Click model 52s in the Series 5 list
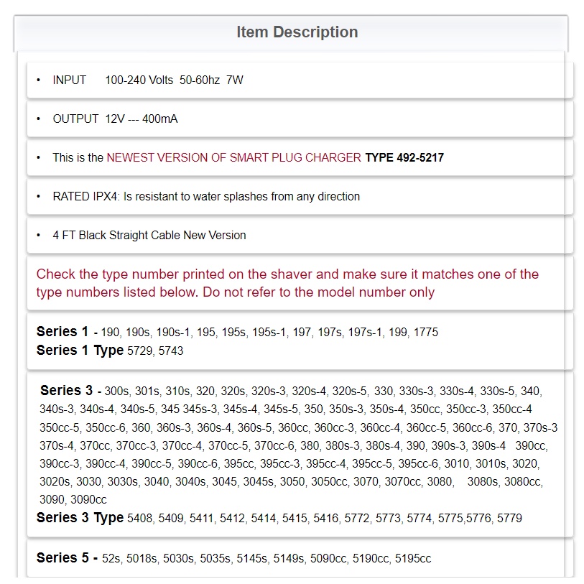Viewport: 584px width, 584px height. (x=111, y=559)
